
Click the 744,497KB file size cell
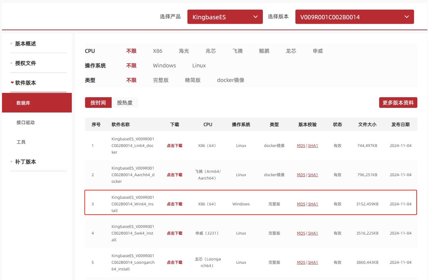(367, 146)
